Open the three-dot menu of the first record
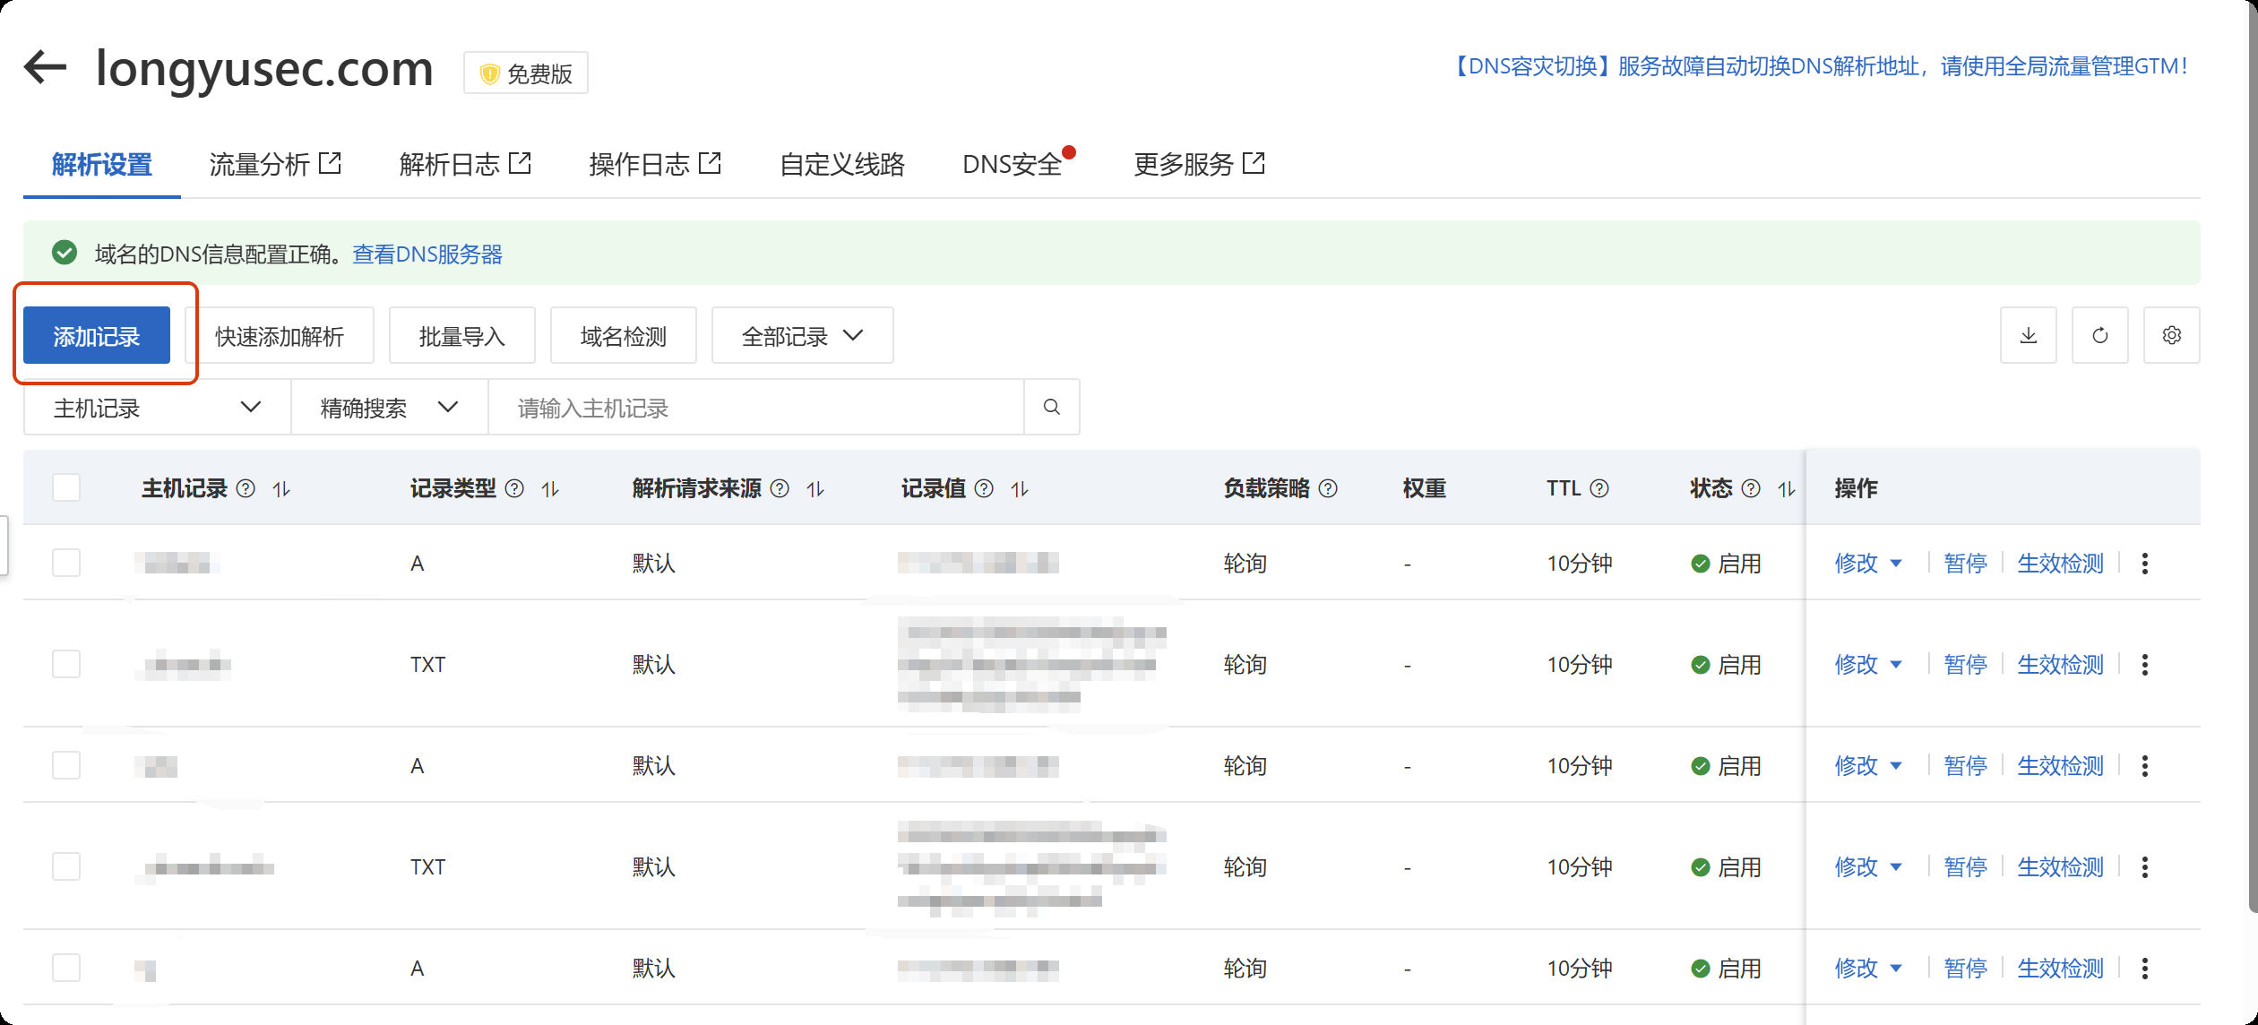This screenshot has width=2258, height=1025. [2144, 564]
